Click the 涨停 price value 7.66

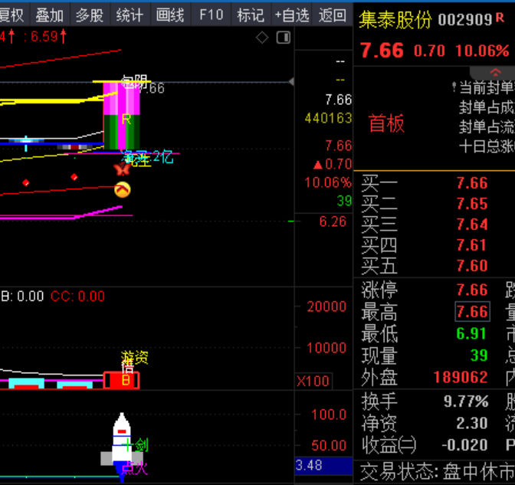coord(472,290)
